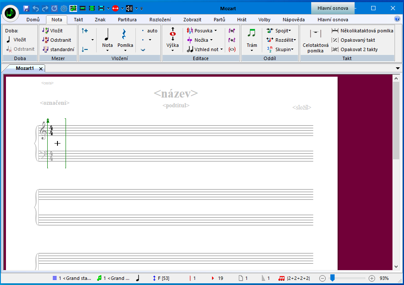Open the Mozart application logo button
This screenshot has height=285, width=404.
(x=10, y=13)
